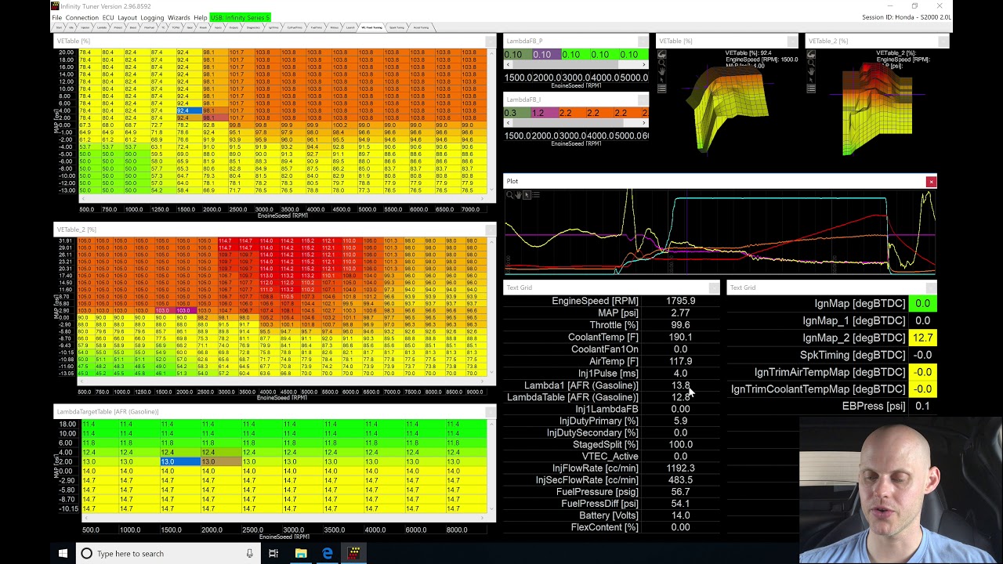This screenshot has width=1003, height=564.
Task: Open the Connection menu
Action: click(x=82, y=17)
